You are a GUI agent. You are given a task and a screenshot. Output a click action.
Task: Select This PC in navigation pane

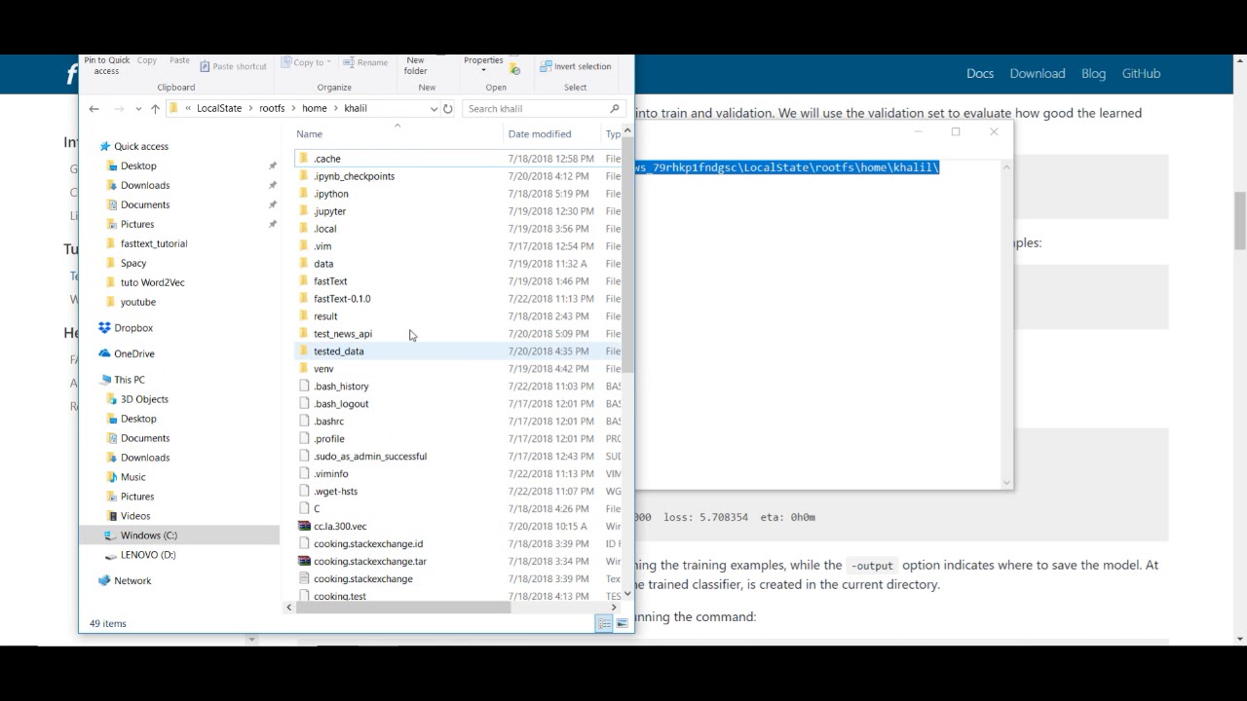click(129, 380)
